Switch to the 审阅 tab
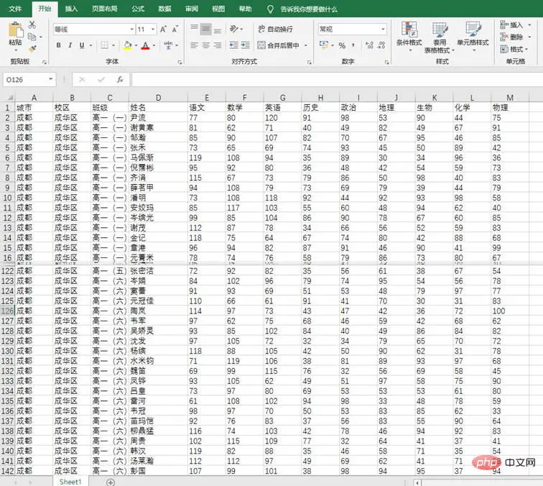The width and height of the screenshot is (543, 486). coord(192,9)
